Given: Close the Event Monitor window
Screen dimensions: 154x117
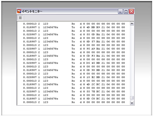Looking at the screenshot, I should [x=131, y=11].
